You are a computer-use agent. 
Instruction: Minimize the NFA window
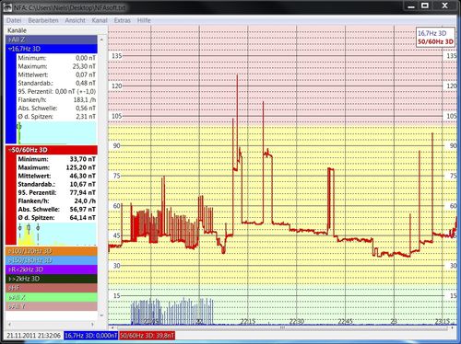click(411, 6)
